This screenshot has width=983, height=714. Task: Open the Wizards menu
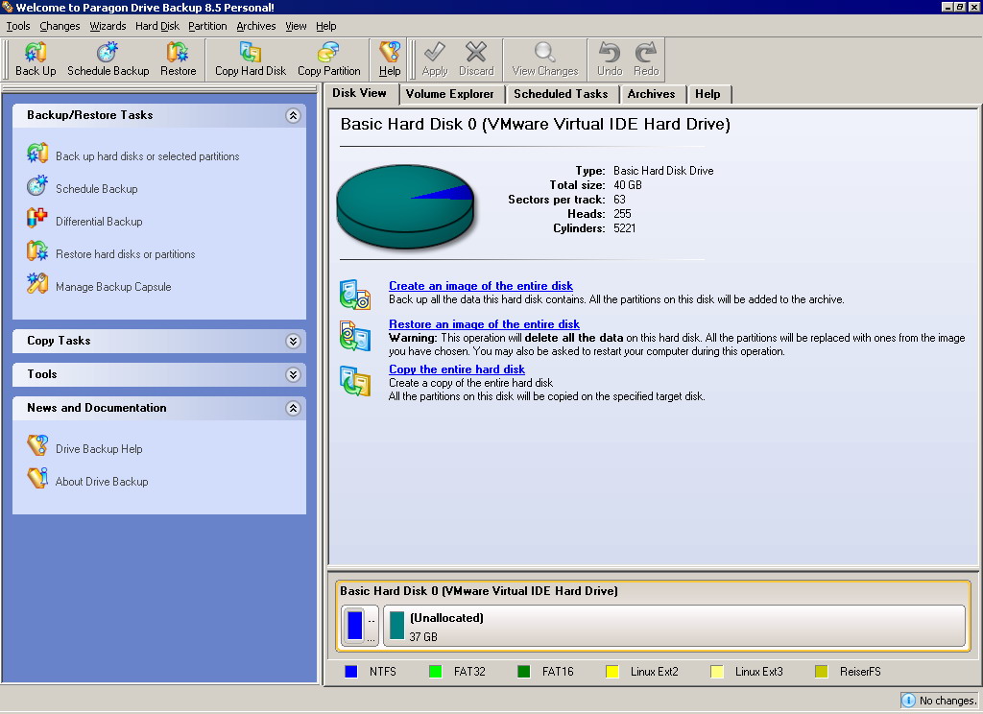point(108,26)
